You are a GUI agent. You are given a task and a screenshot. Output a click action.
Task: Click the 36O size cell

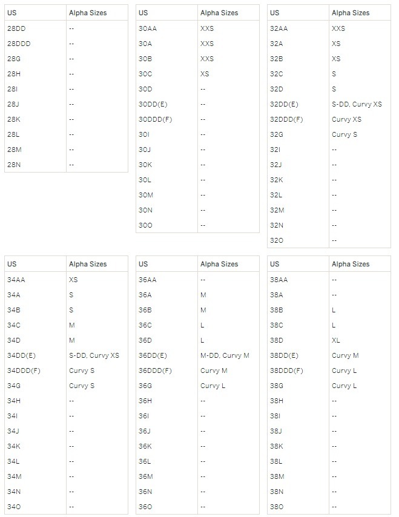point(145,507)
